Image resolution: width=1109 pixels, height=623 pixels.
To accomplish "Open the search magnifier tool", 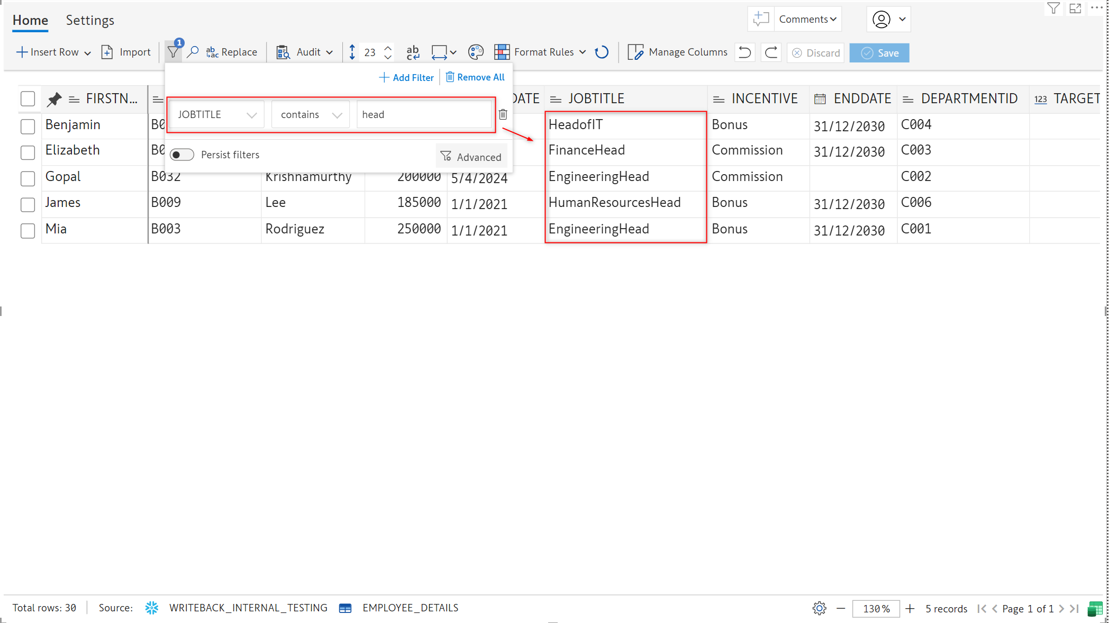I will [x=193, y=52].
